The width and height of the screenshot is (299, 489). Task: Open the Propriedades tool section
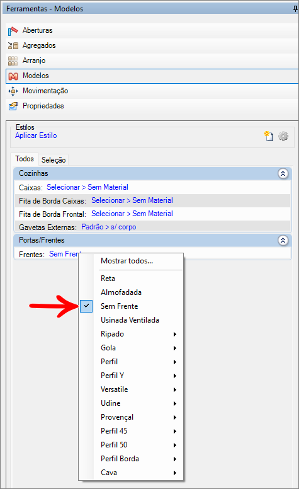coord(152,106)
